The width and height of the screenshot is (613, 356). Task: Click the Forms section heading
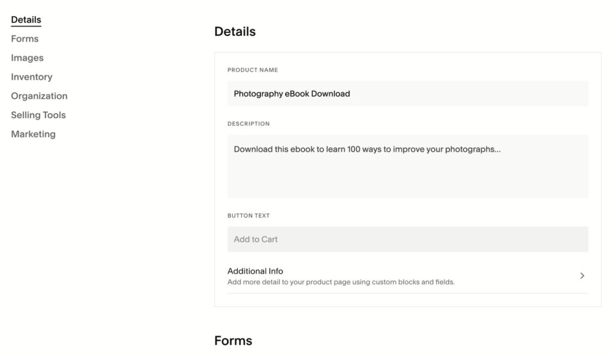pos(233,341)
